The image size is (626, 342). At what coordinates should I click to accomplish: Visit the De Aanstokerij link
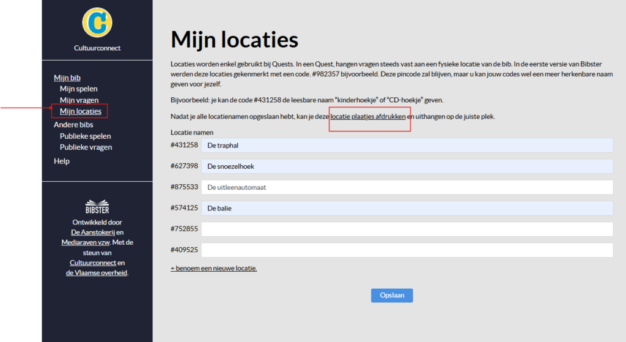pyautogui.click(x=92, y=232)
